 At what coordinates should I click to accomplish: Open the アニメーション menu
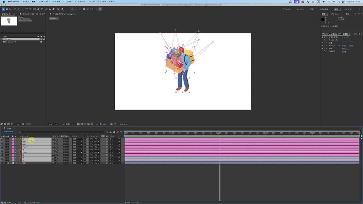click(80, 2)
